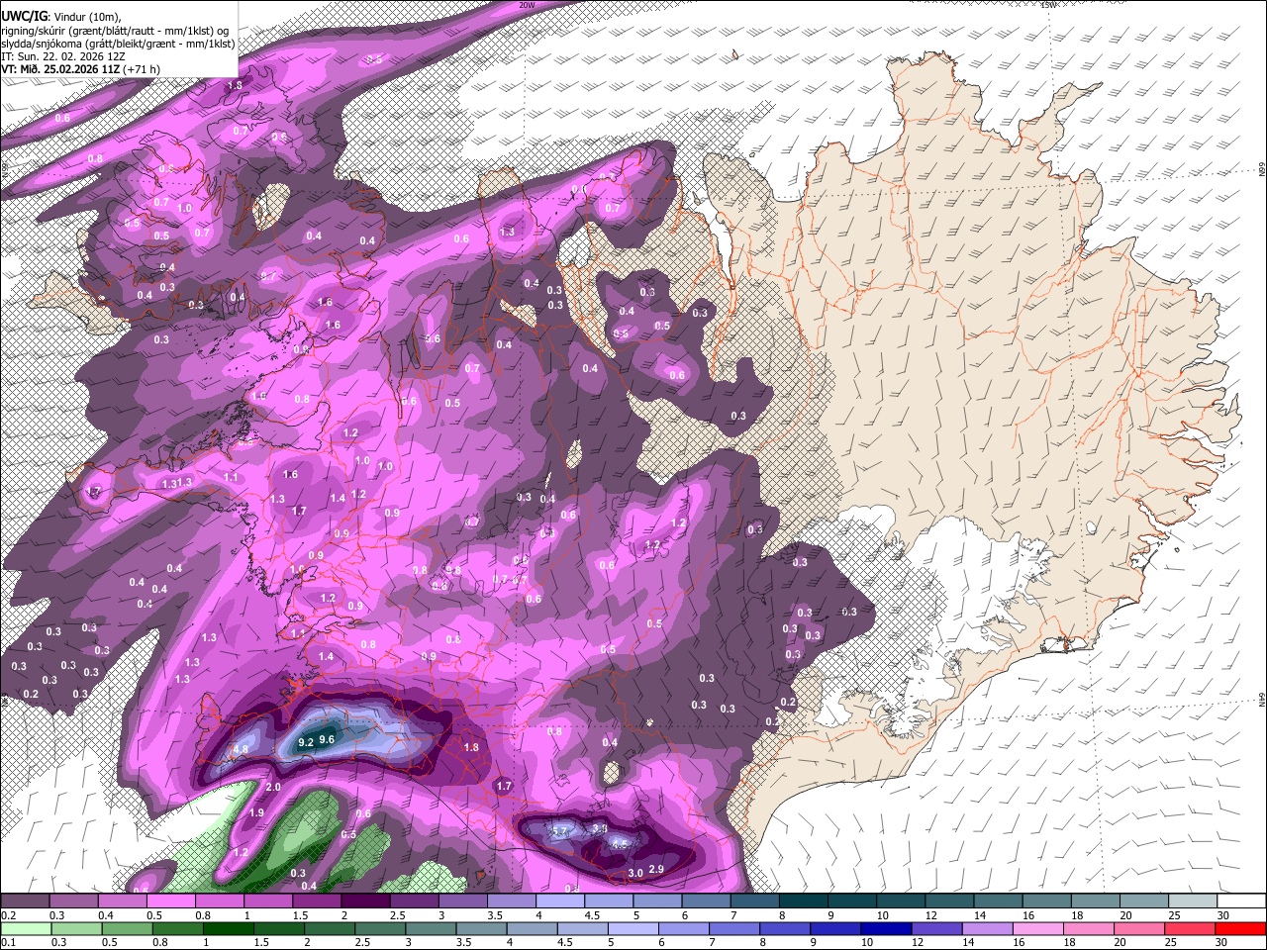Select the bright red lower swatch above 30
The image size is (1267, 950).
tap(1241, 929)
